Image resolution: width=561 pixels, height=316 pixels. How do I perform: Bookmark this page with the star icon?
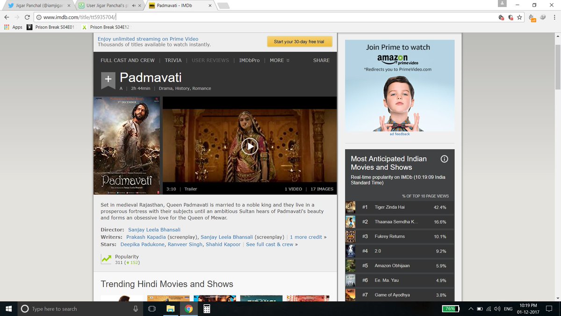point(519,17)
